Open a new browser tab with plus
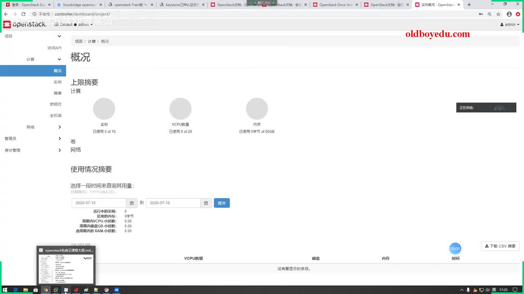 click(469, 4)
